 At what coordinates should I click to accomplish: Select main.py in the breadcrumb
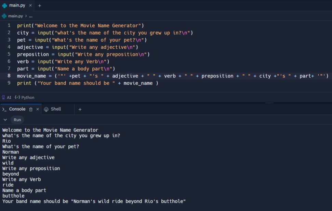15,16
